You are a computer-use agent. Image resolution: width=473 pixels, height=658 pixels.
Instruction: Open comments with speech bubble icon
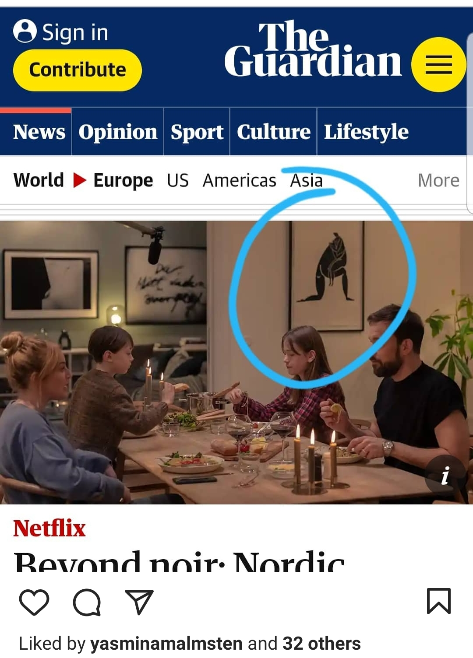pyautogui.click(x=87, y=602)
